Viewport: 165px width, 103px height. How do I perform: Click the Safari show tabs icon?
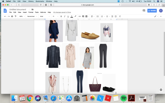tap(159, 5)
